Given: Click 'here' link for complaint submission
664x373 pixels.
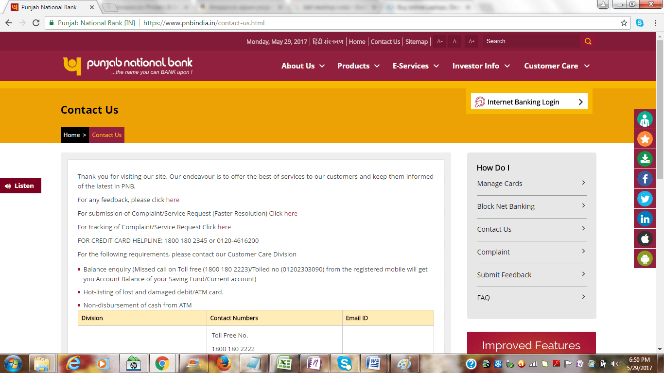Looking at the screenshot, I should click(291, 213).
